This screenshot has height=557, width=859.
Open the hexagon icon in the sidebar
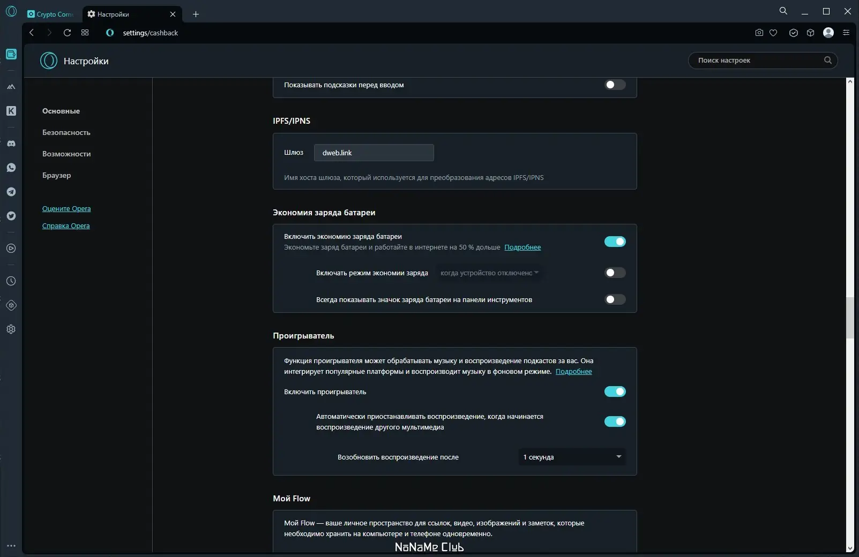11,305
